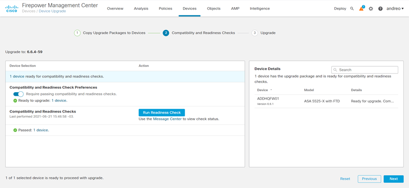
Task: Click step 2 circle Compatibility and Readiness
Action: pyautogui.click(x=166, y=33)
